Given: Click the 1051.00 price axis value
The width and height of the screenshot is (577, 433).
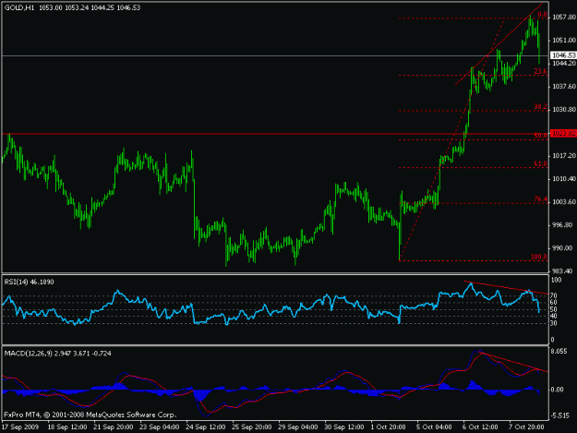Looking at the screenshot, I should point(564,41).
